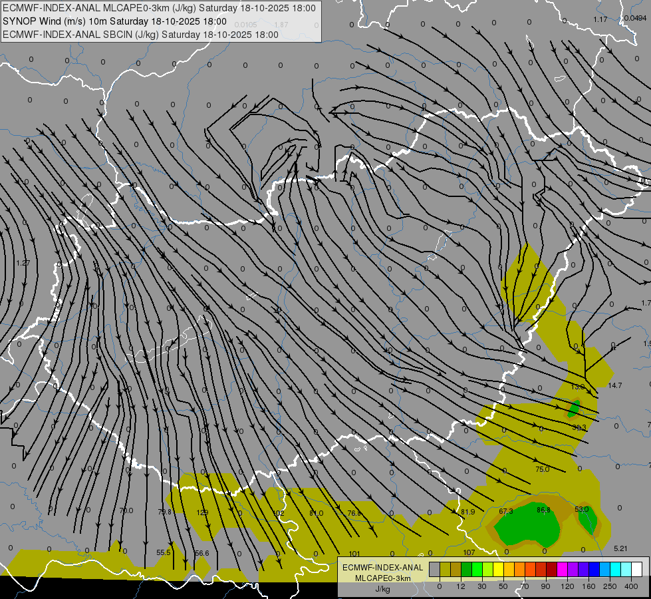Click the J/kg unit label in legend

coord(382,589)
